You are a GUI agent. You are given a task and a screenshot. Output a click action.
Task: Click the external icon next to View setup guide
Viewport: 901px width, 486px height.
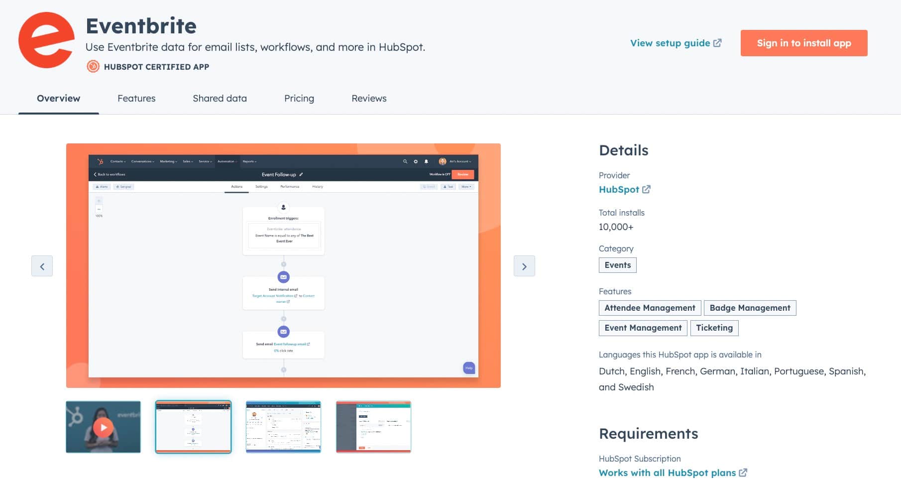point(717,43)
